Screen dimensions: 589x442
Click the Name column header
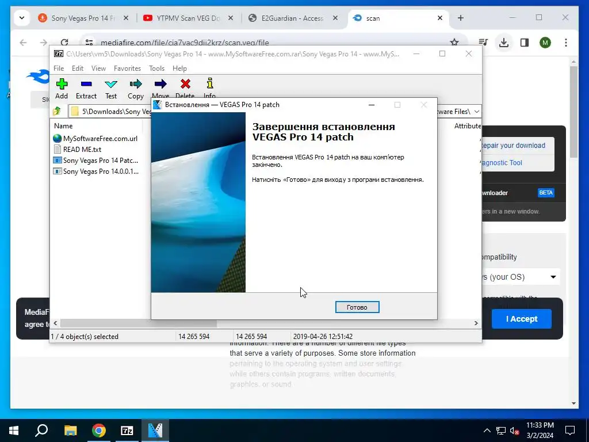coord(63,126)
